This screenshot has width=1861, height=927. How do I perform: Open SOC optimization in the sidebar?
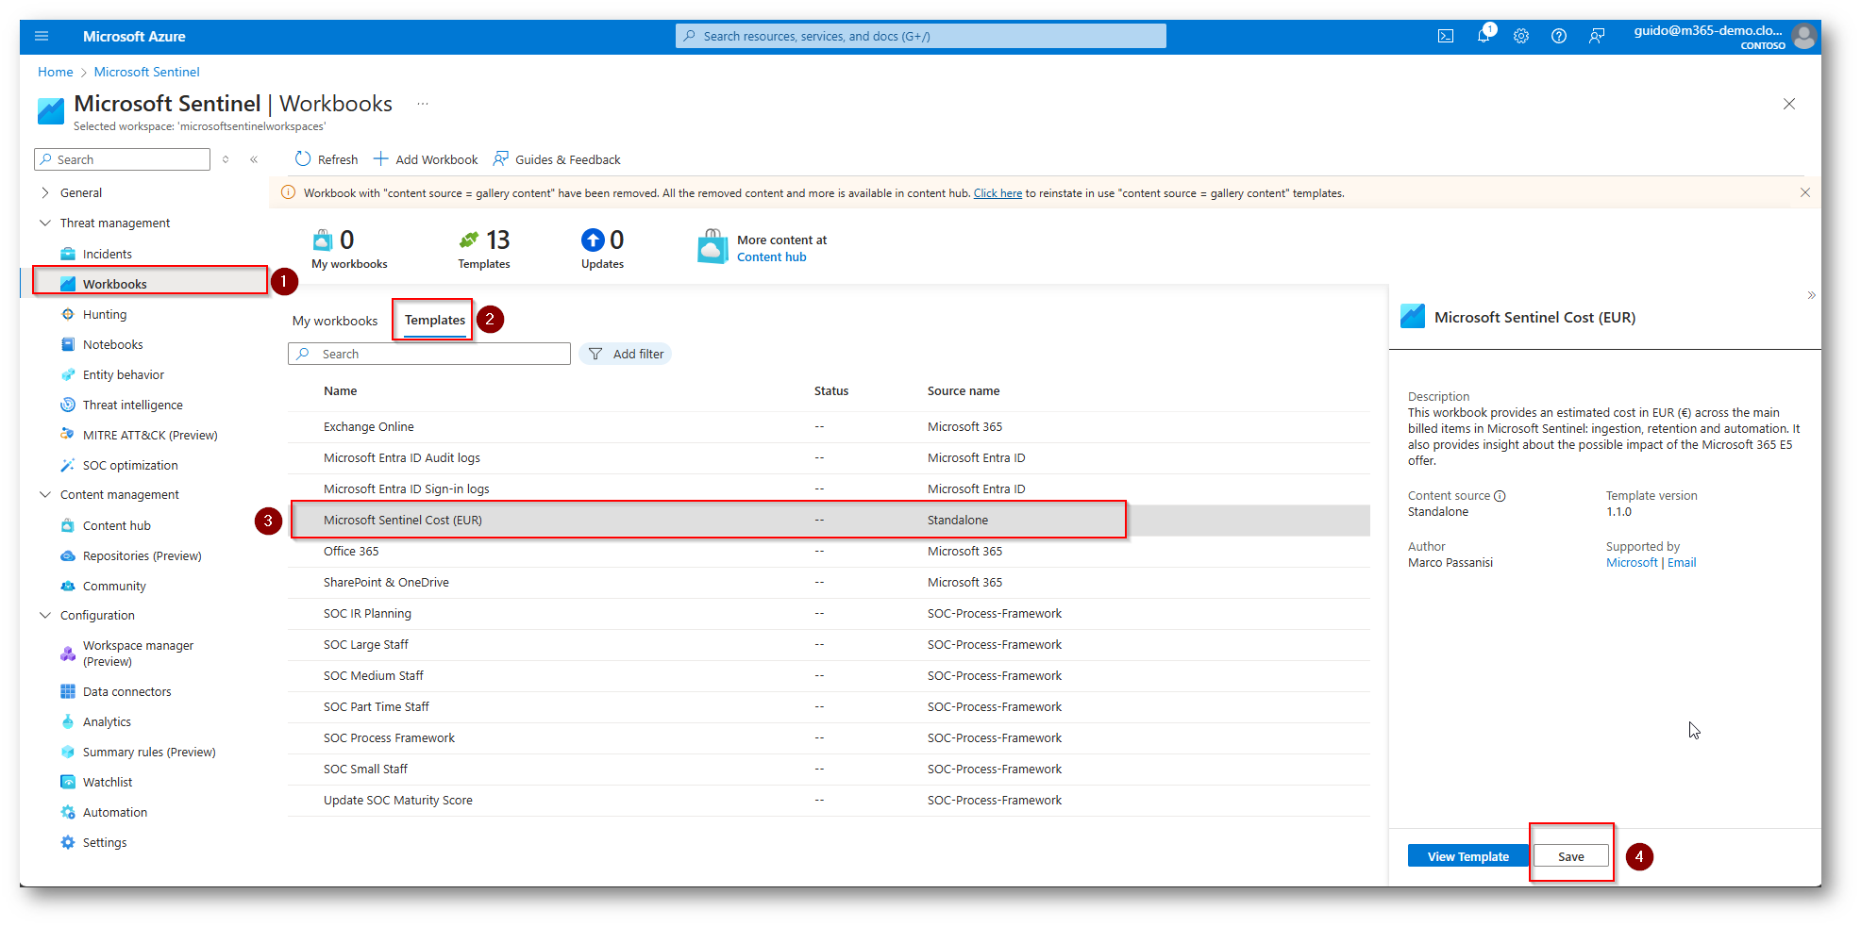click(x=130, y=465)
